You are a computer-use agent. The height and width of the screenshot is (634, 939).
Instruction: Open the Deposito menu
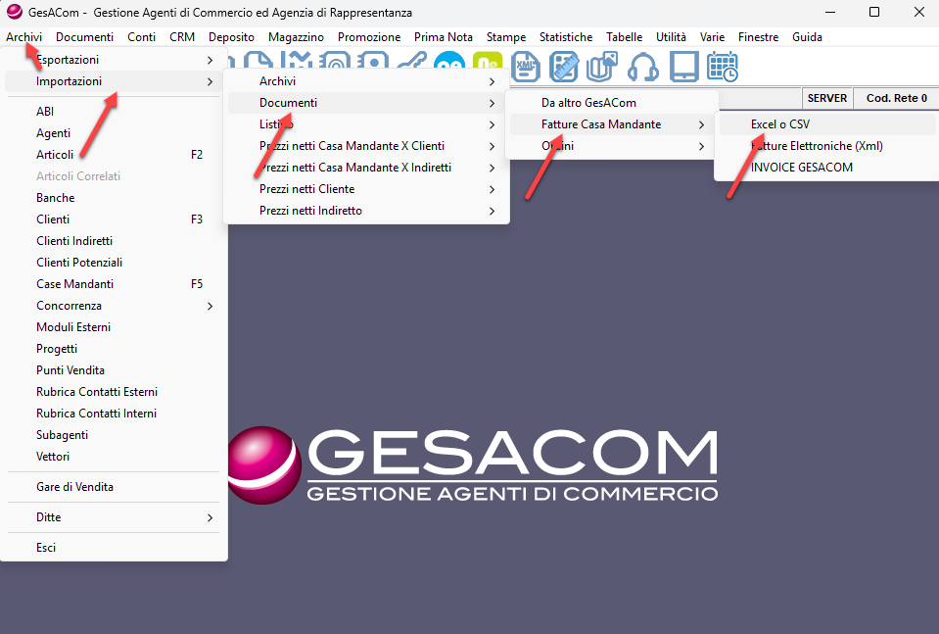pyautogui.click(x=231, y=37)
